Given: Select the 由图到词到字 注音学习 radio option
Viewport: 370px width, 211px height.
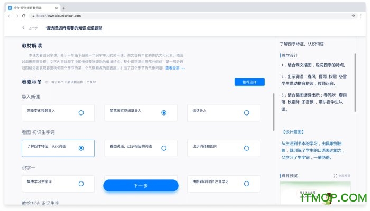Looking at the screenshot, I should coord(247,184).
